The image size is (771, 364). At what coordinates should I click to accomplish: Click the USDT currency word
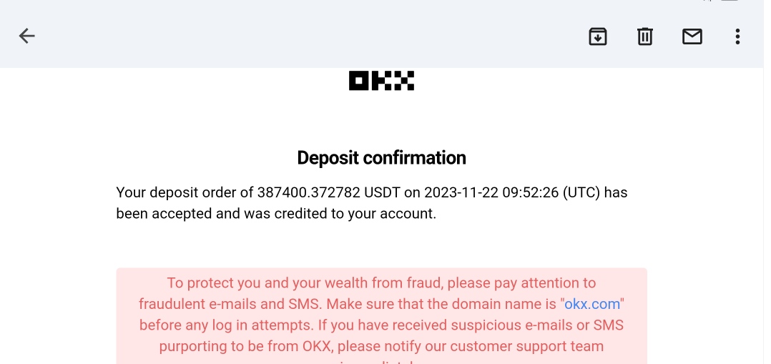[382, 192]
